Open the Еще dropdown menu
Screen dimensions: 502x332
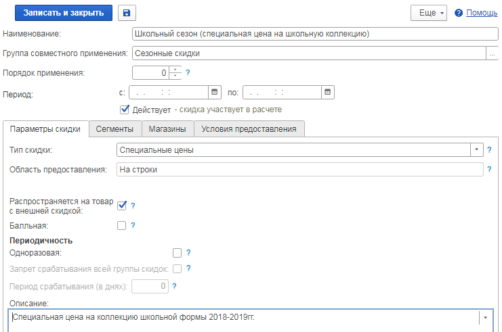click(429, 13)
